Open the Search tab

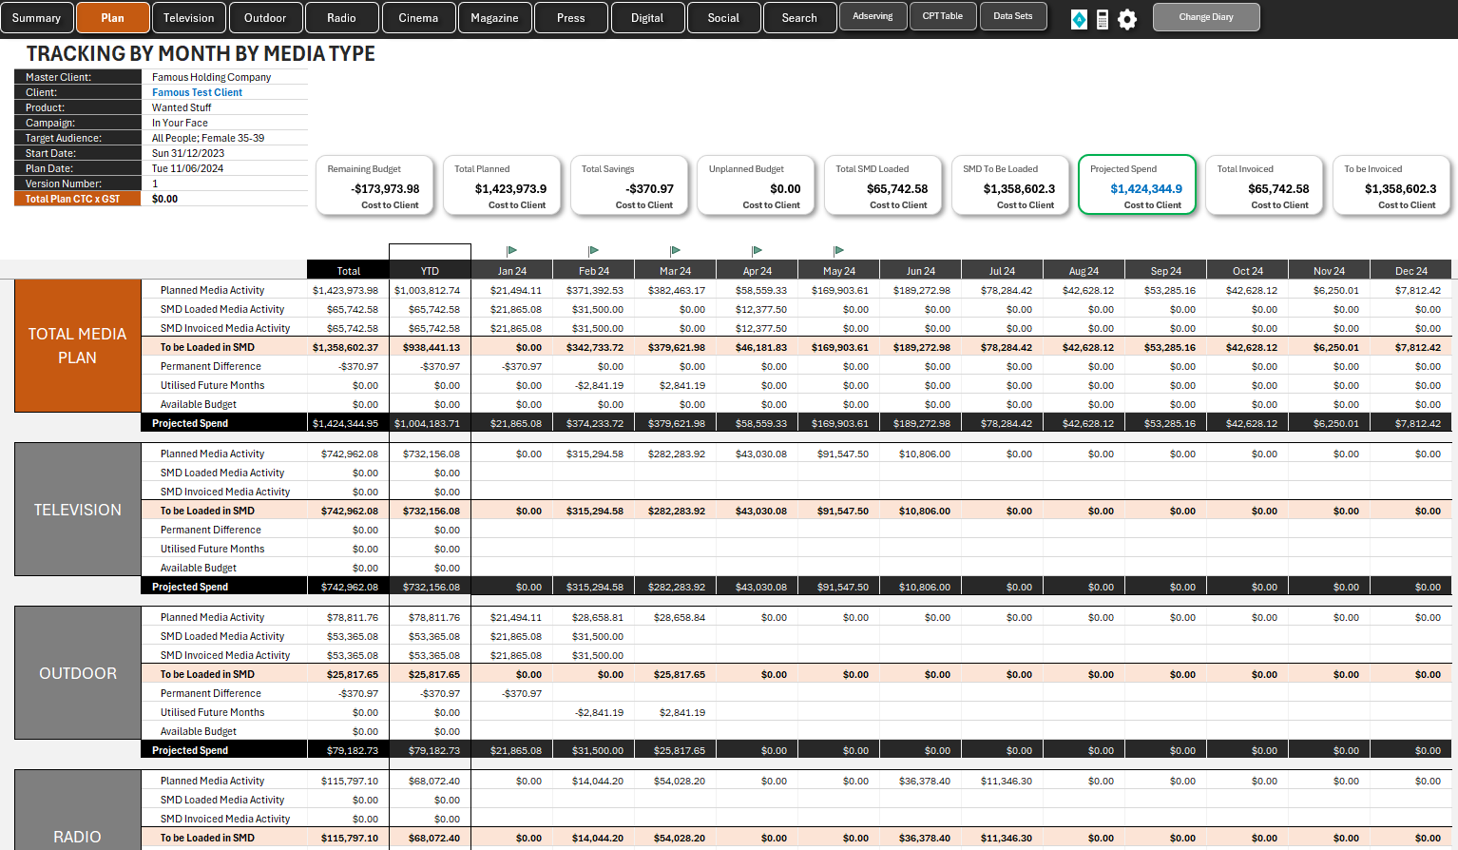pyautogui.click(x=799, y=18)
